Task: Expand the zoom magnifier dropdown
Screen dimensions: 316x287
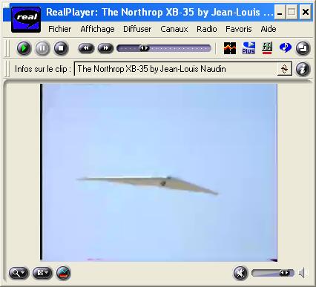Action: (19, 273)
